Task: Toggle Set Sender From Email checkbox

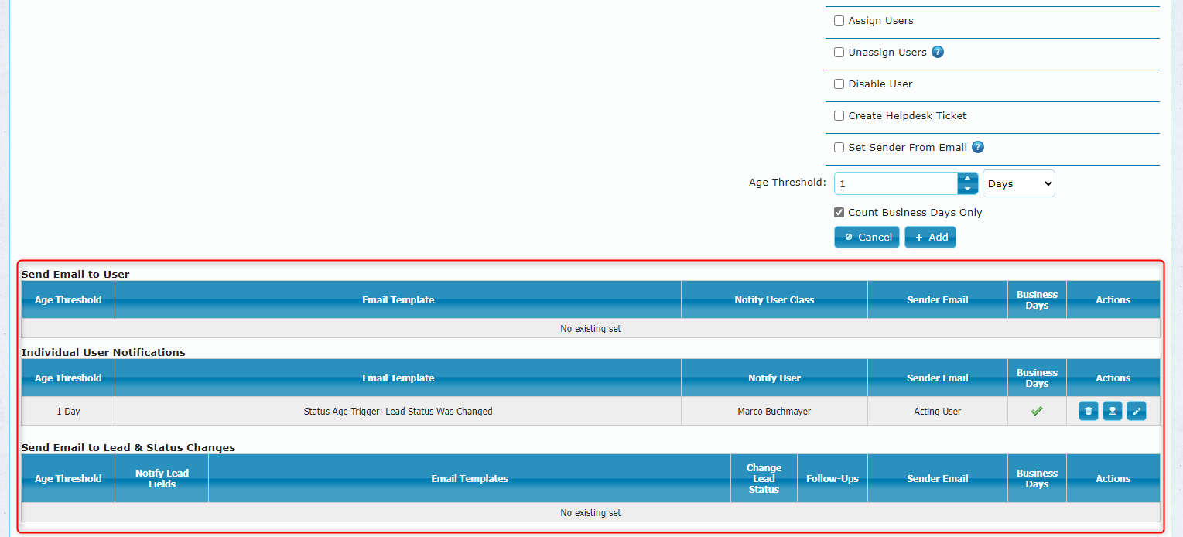Action: 839,148
